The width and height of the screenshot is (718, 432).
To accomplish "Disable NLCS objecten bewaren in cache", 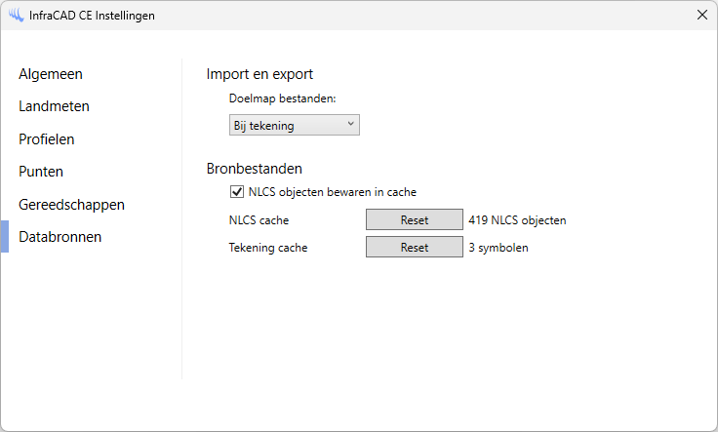I will coord(236,192).
